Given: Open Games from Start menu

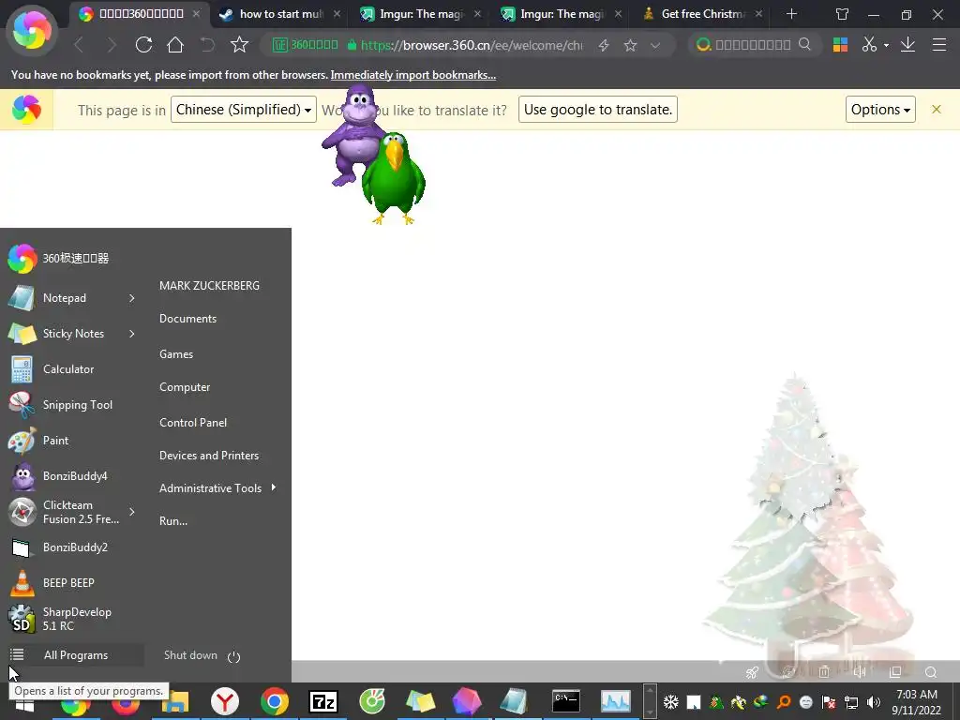Looking at the screenshot, I should point(176,353).
